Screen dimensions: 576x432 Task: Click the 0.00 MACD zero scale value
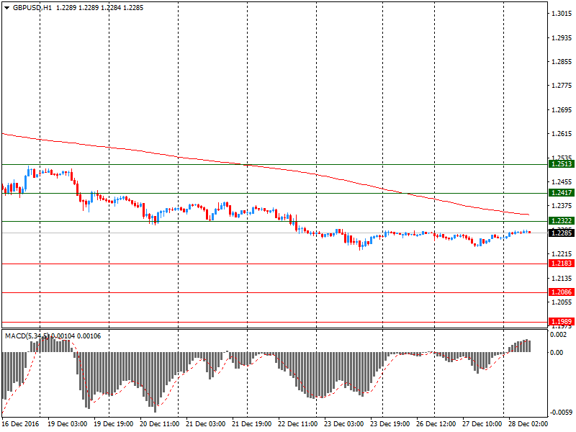point(557,353)
